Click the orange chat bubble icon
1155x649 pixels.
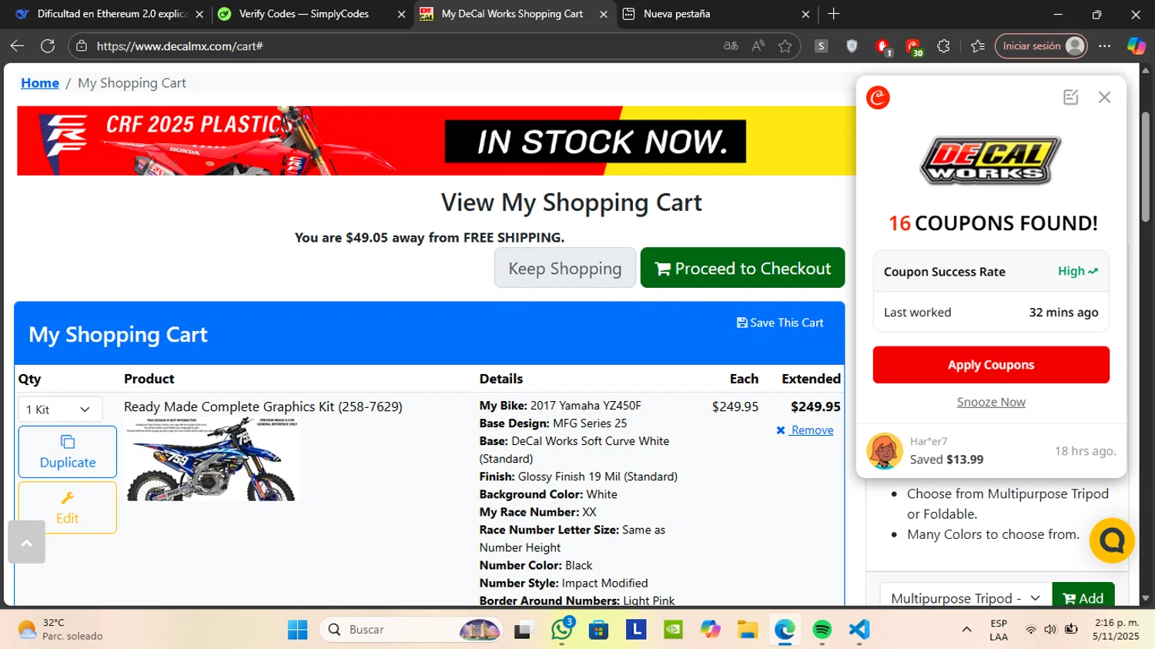click(x=1112, y=540)
